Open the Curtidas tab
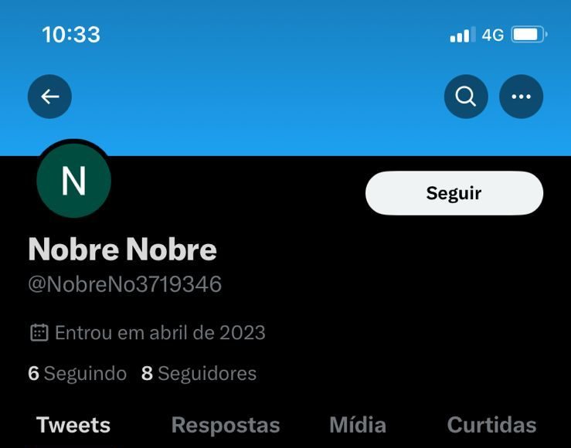This screenshot has width=571, height=448. click(x=491, y=425)
